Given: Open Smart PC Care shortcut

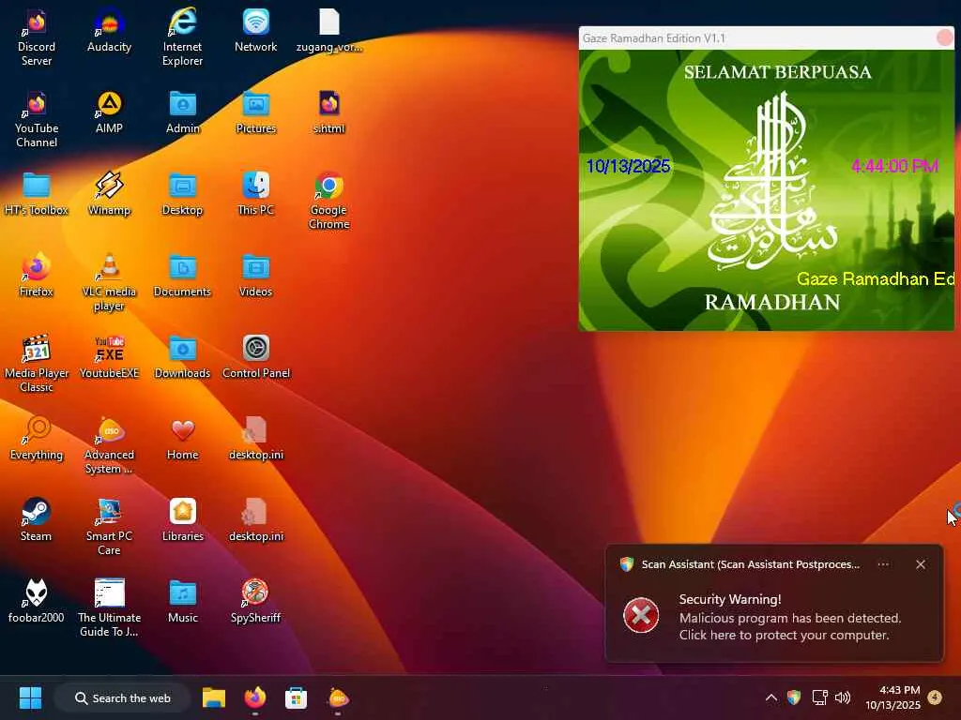Looking at the screenshot, I should point(109,526).
